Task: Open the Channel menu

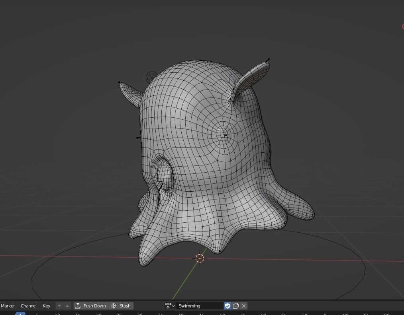Action: pos(28,306)
